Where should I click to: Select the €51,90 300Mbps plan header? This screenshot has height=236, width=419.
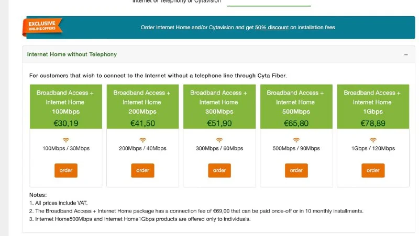point(219,108)
